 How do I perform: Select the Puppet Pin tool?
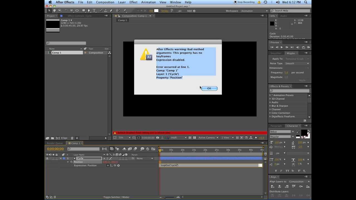coord(125,11)
